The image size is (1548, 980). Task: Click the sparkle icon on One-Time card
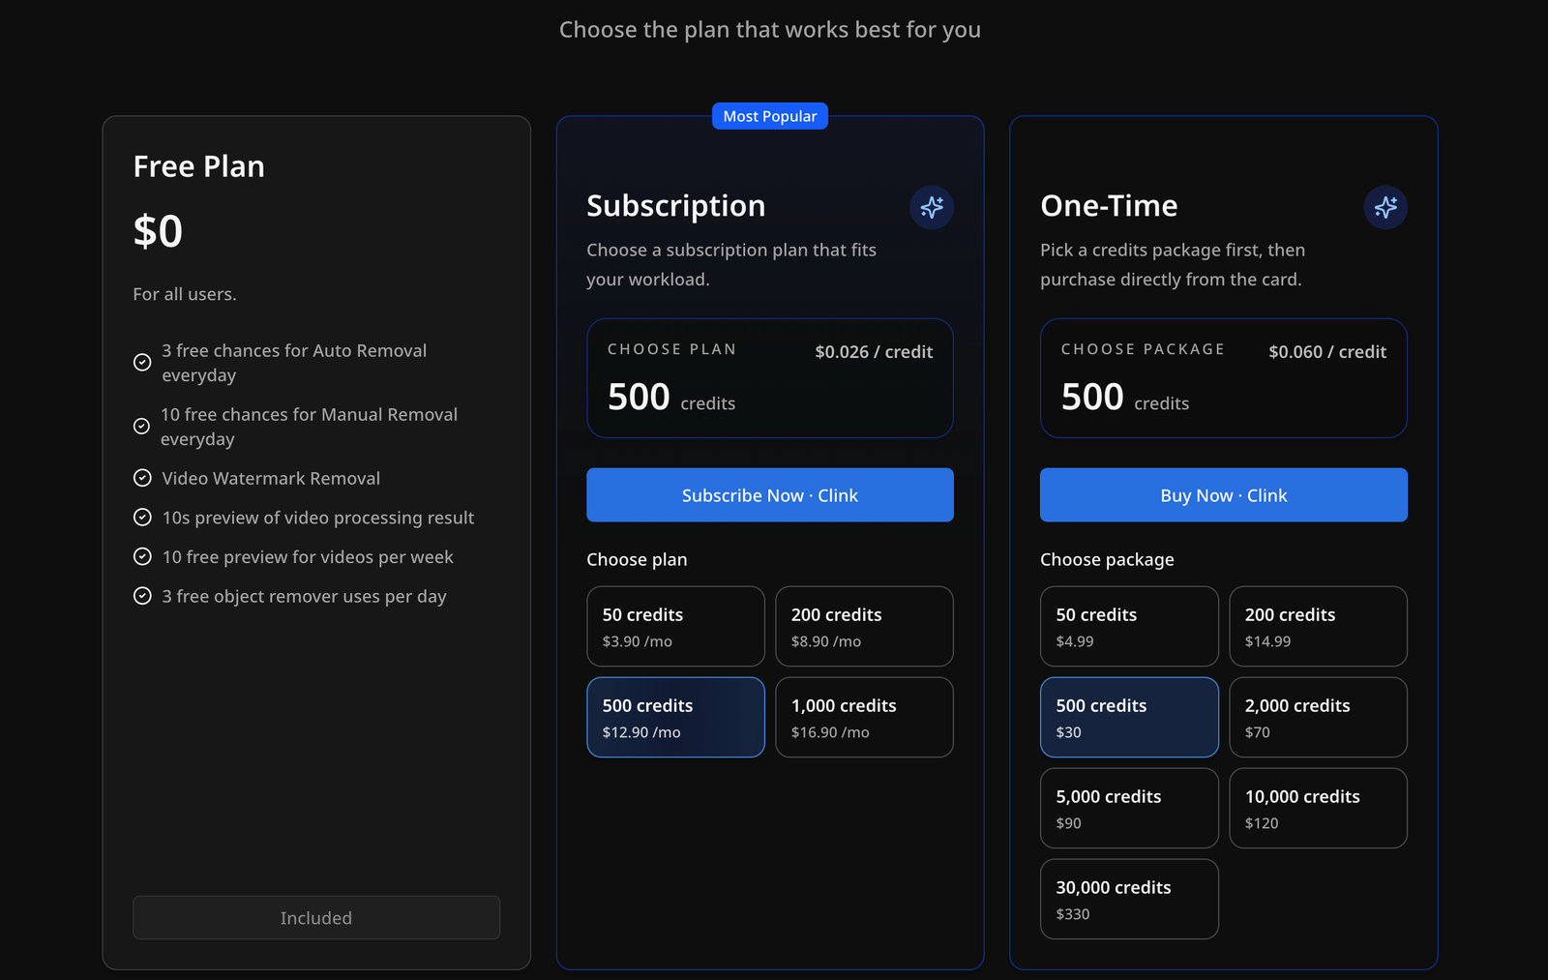1385,207
